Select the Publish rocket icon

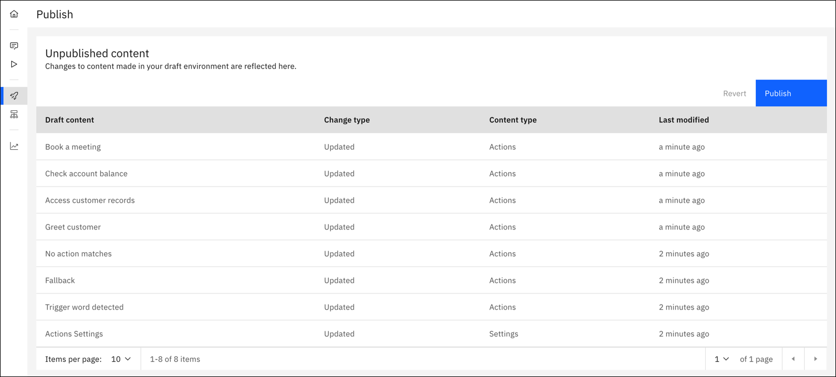click(14, 95)
